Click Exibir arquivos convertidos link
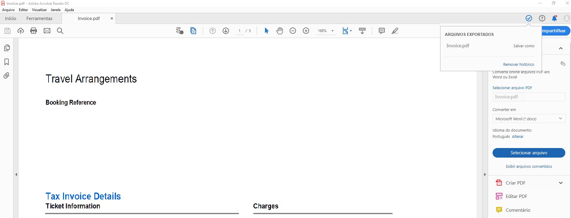This screenshot has width=571, height=218. [x=529, y=166]
